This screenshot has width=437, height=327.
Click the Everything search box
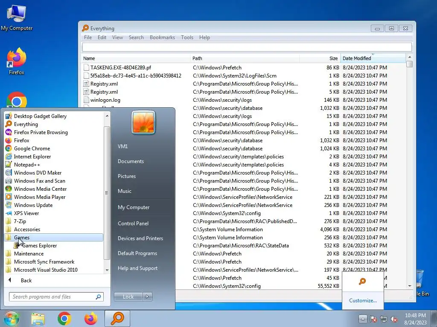247,47
